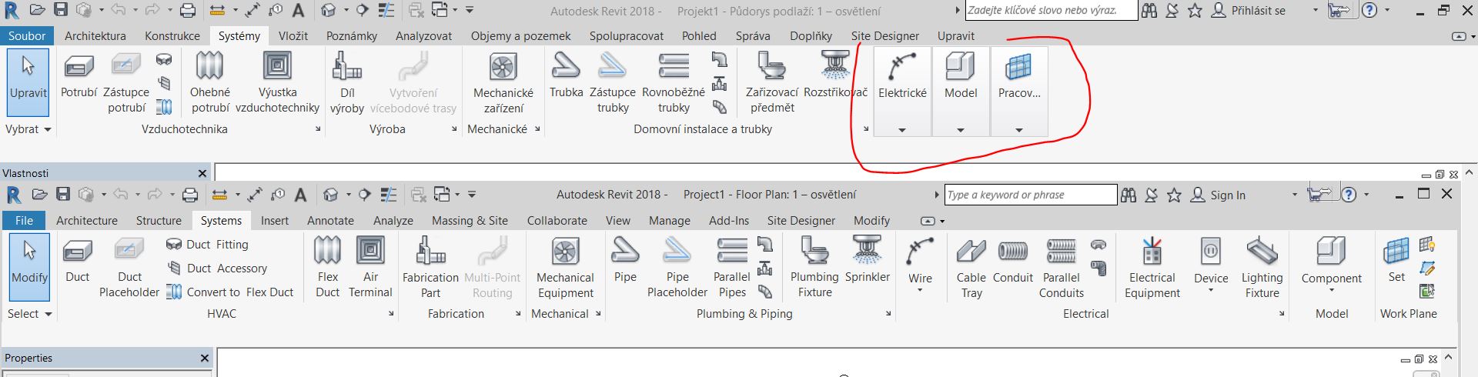Select the Cable Tray tool
1478x377 pixels.
971,269
